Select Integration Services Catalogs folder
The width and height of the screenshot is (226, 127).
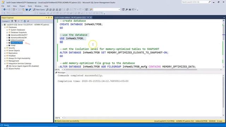(x=20, y=64)
